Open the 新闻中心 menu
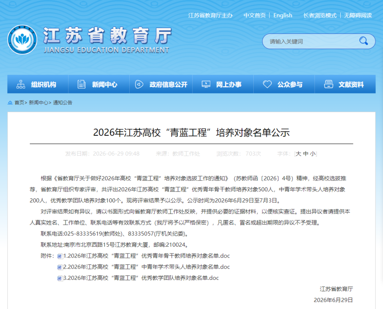383x309 pixels. click(x=99, y=84)
